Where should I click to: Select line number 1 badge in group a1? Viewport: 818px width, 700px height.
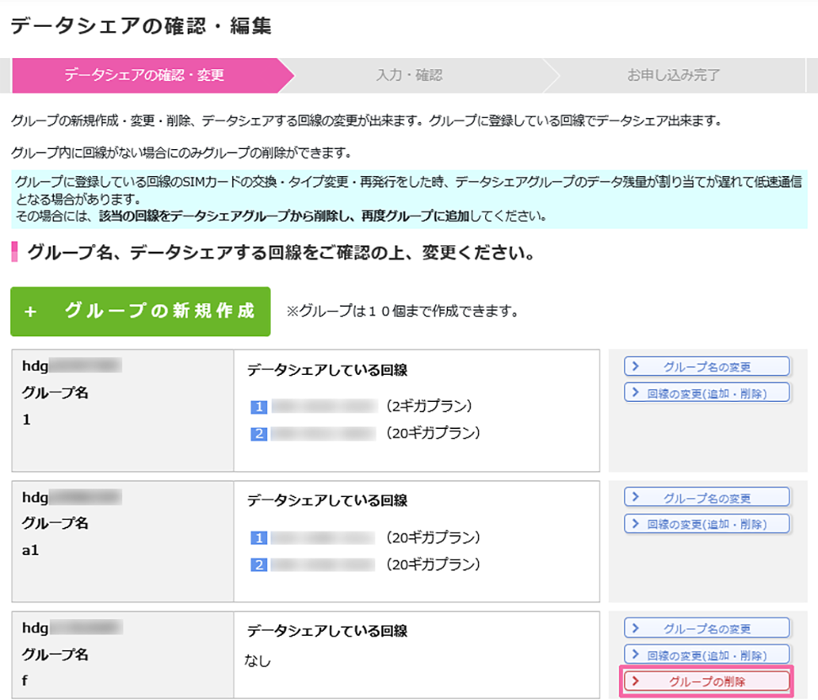[x=259, y=538]
